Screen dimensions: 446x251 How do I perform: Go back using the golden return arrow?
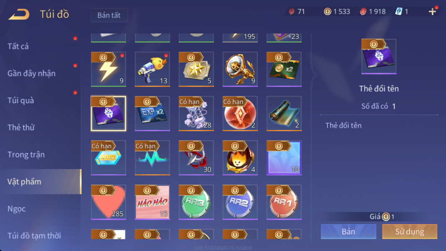19,14
